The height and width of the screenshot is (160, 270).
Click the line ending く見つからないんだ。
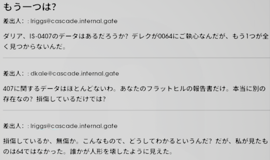(35, 46)
